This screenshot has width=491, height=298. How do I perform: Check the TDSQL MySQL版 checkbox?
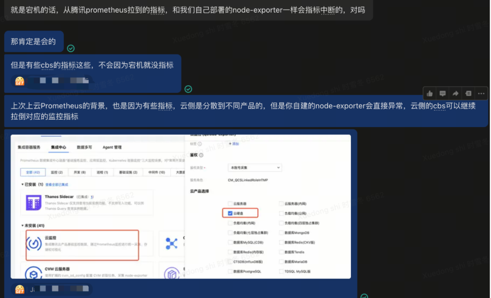point(281,271)
